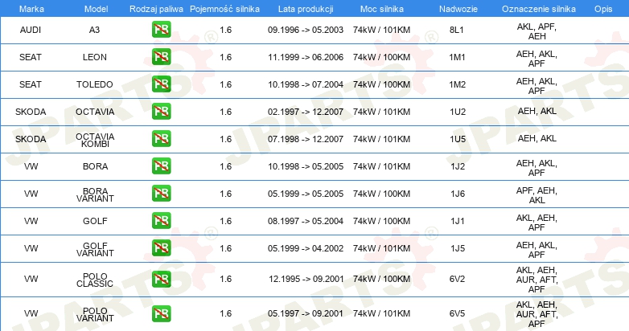Click body code 1U2
The image size is (629, 331).
[458, 112]
